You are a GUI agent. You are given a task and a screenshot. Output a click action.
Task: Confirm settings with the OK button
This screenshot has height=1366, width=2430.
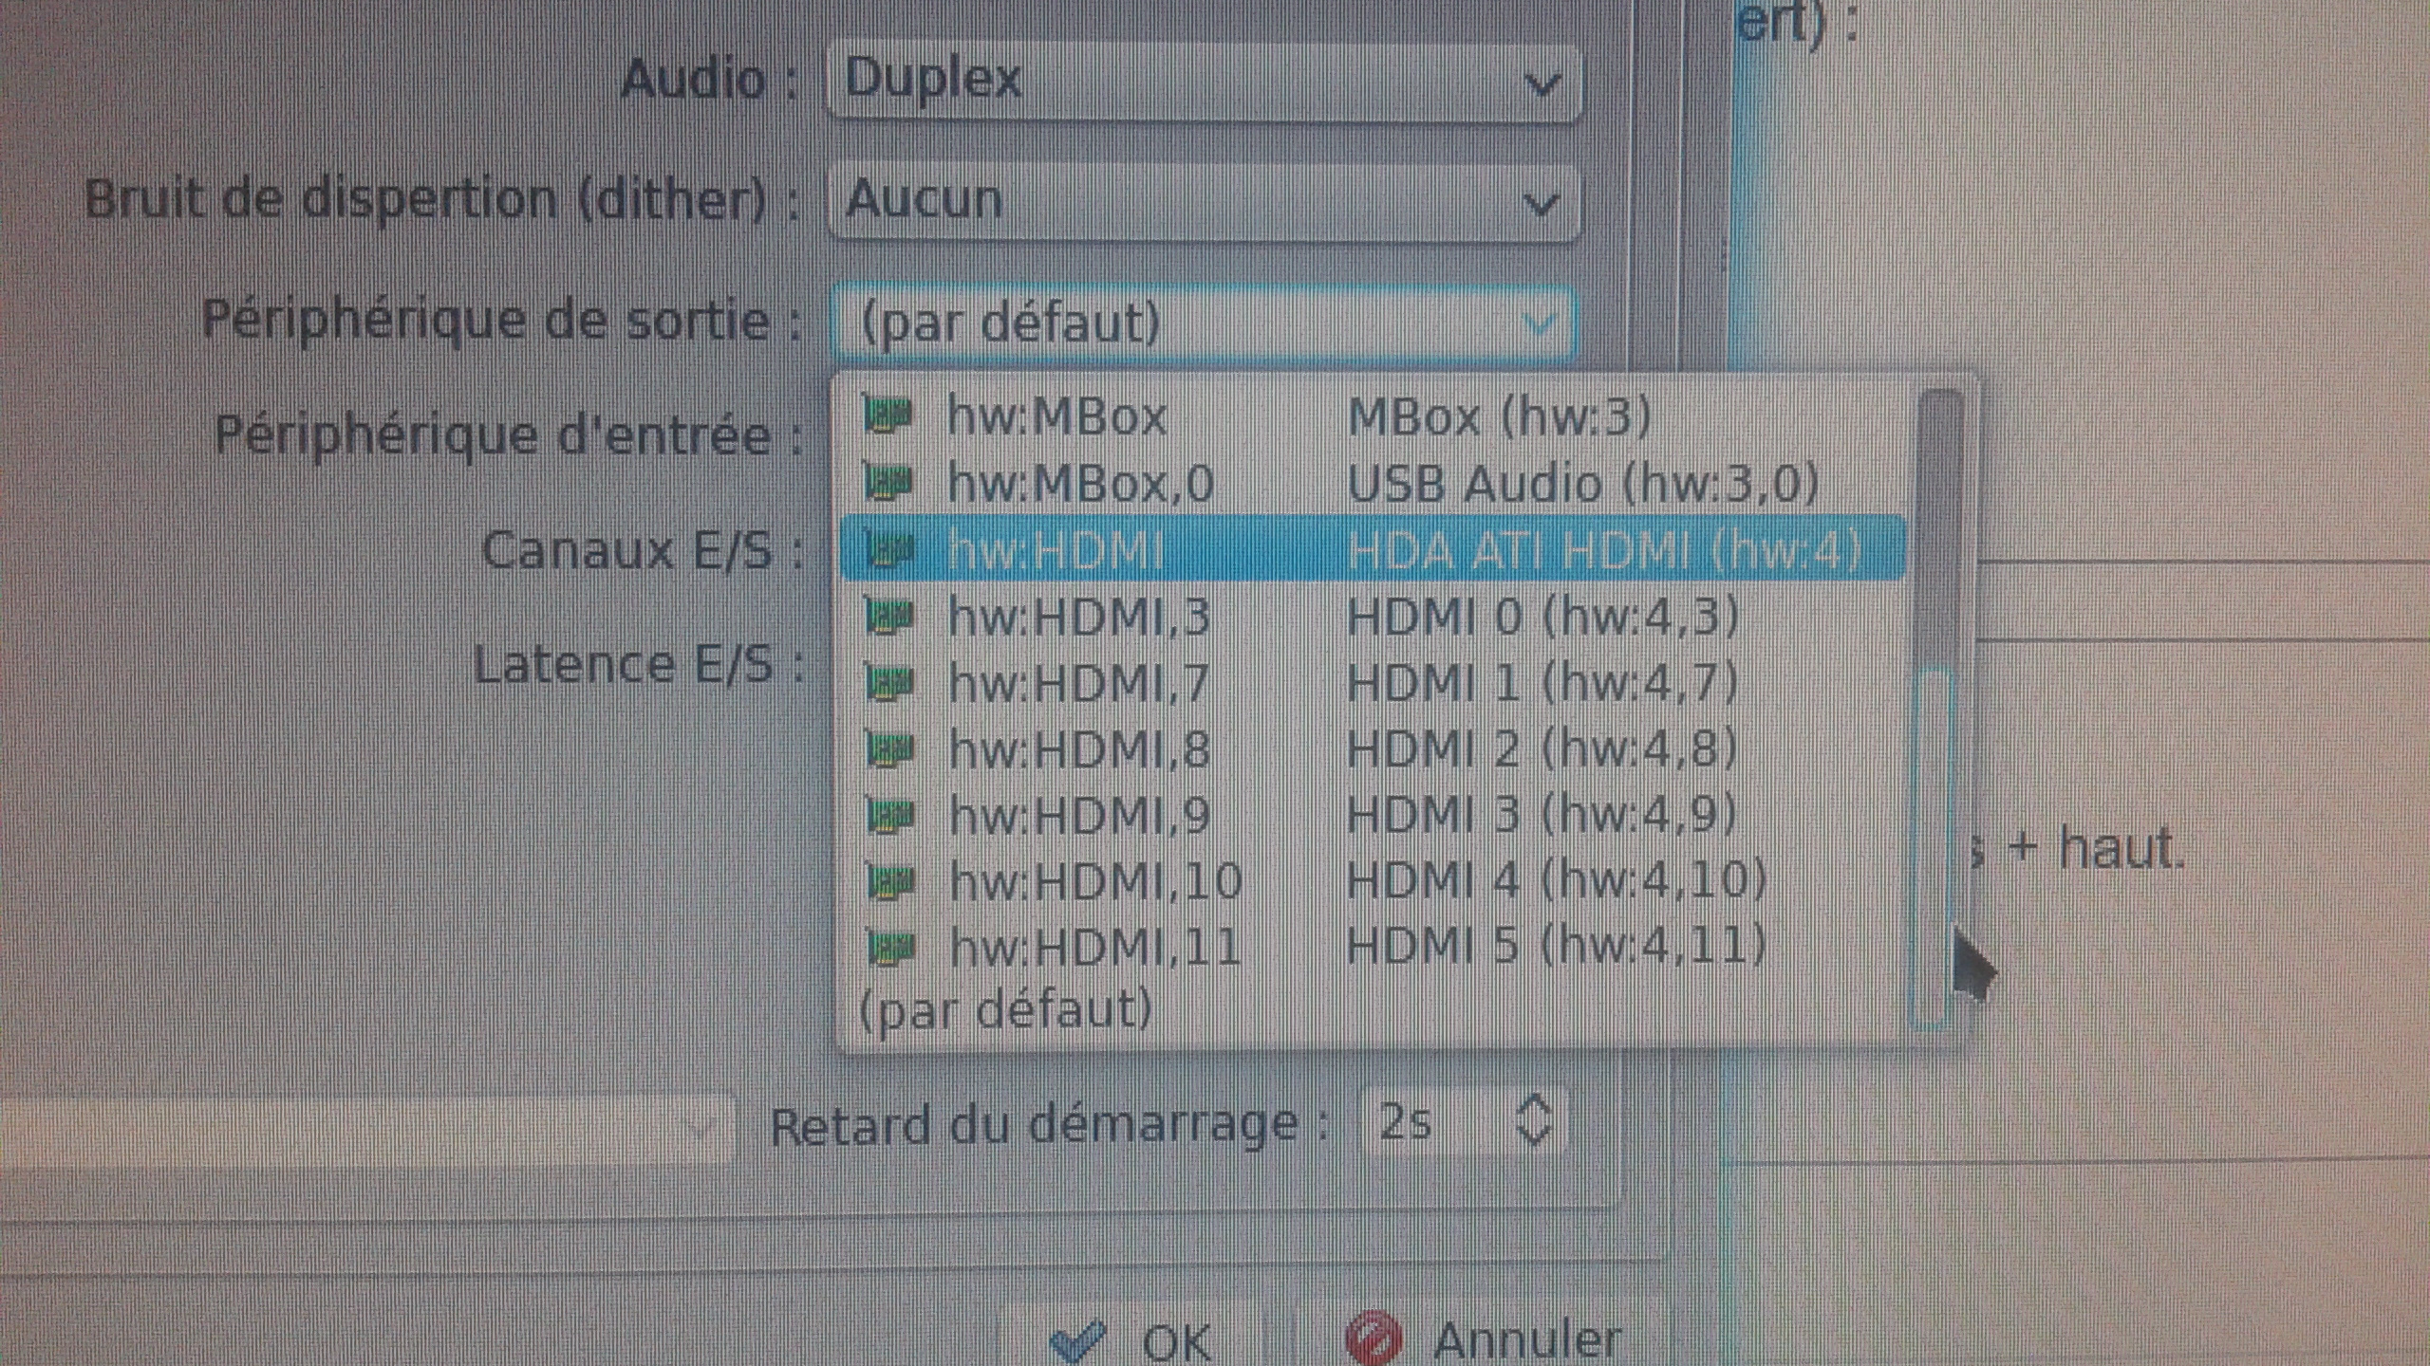1131,1339
